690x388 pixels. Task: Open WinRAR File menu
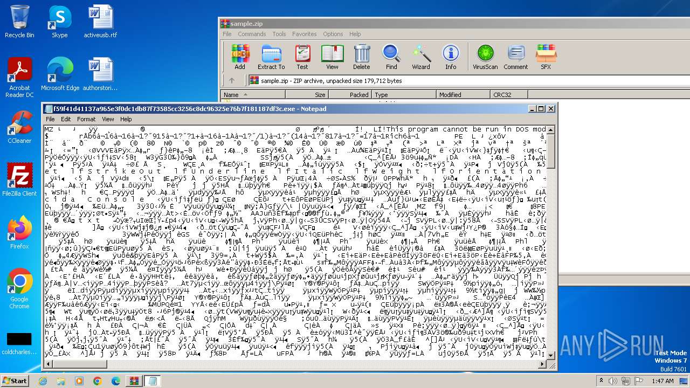pyautogui.click(x=227, y=34)
